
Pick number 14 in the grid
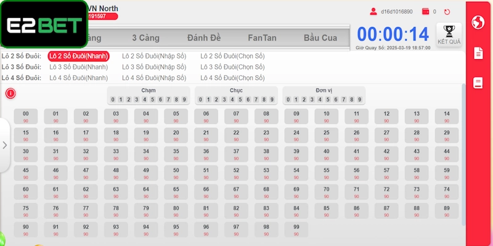[x=447, y=116]
